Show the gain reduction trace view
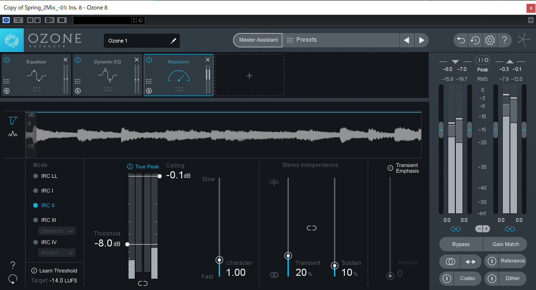Screen dimensions: 536x290 pyautogui.click(x=13, y=121)
